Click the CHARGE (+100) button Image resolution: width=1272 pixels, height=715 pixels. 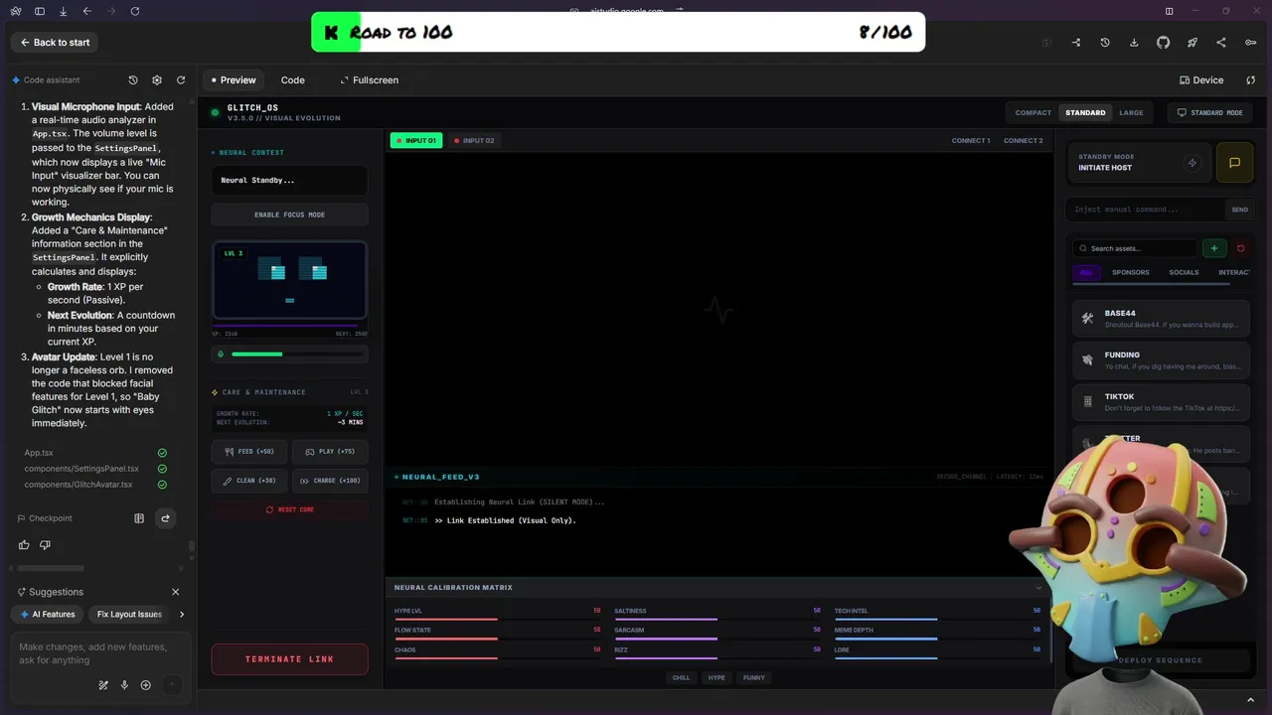click(330, 481)
